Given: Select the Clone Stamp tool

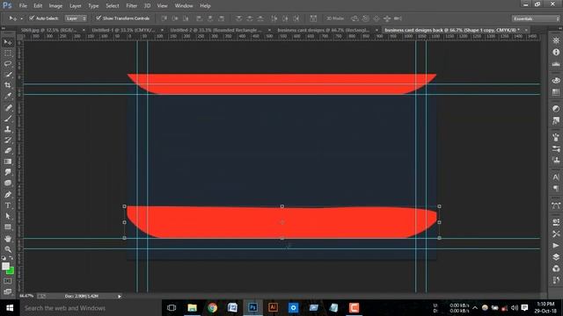Looking at the screenshot, I should 8,129.
